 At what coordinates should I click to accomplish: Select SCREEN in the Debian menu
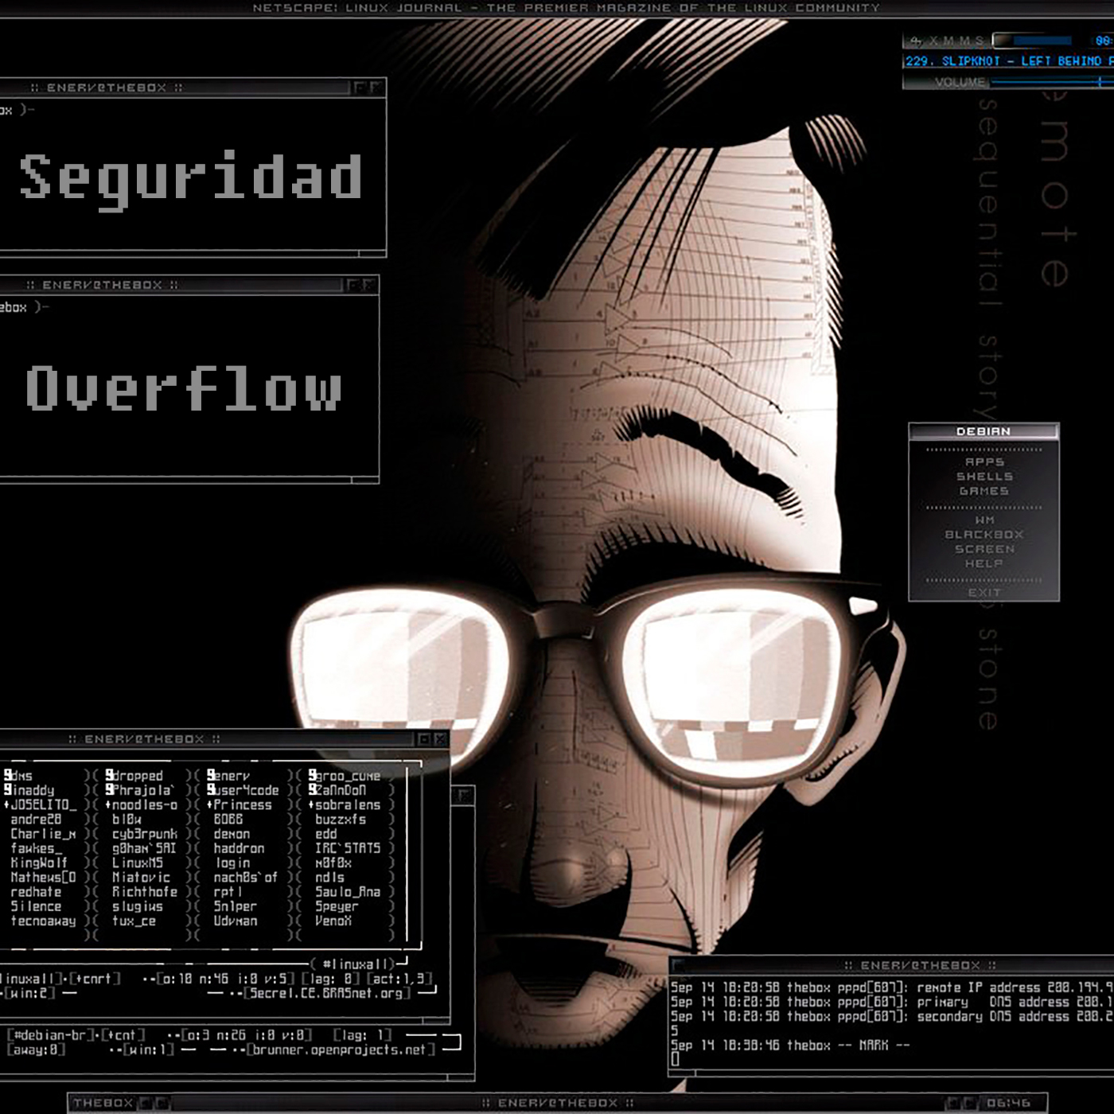pos(984,549)
